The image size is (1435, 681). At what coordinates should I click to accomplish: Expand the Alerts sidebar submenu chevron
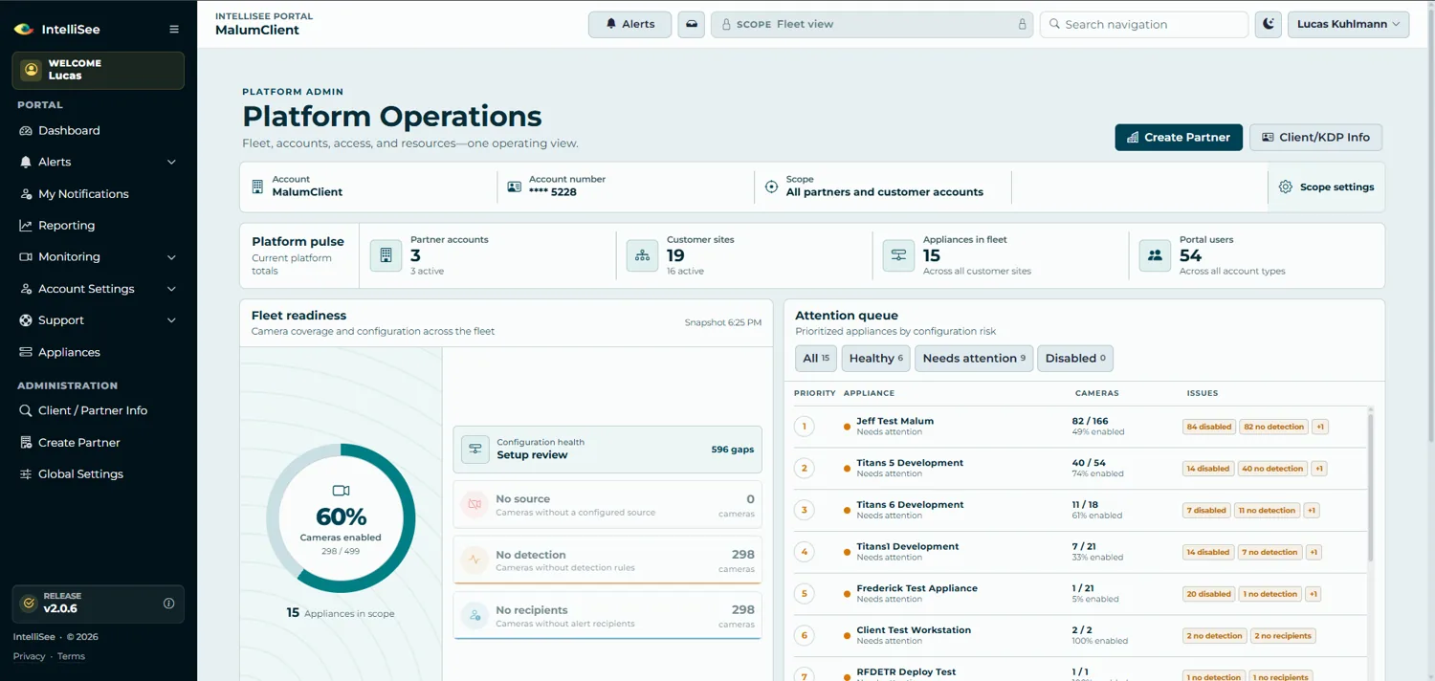click(171, 163)
